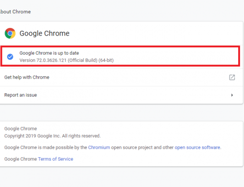Open external link icon beside Get help

coord(232,77)
